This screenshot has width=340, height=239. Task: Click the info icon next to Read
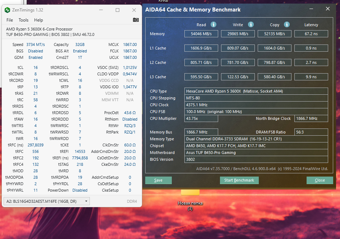pos(213,24)
